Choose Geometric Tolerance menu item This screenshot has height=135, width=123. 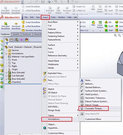coord(100,98)
